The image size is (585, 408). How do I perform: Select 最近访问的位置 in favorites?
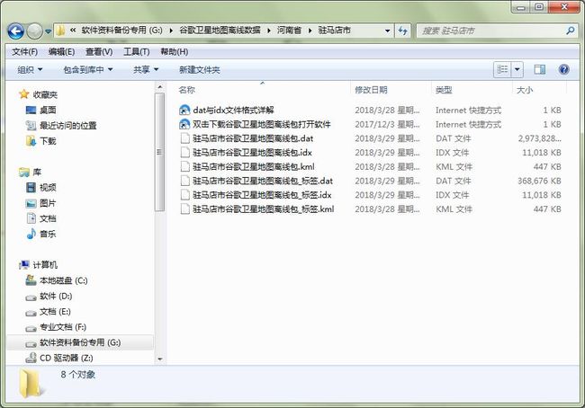click(68, 126)
